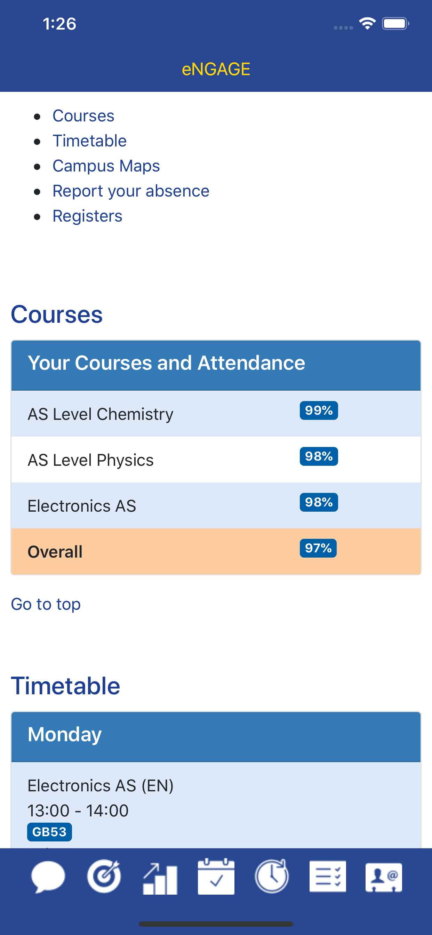Jump to the Timetable link

[90, 141]
